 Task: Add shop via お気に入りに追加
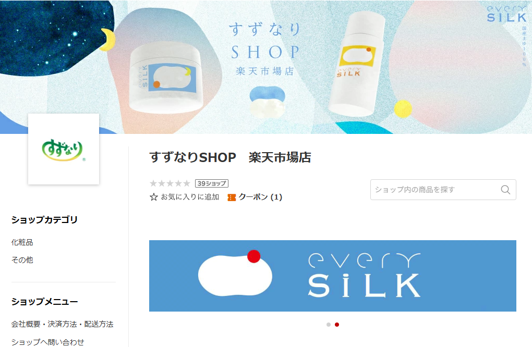pos(190,197)
